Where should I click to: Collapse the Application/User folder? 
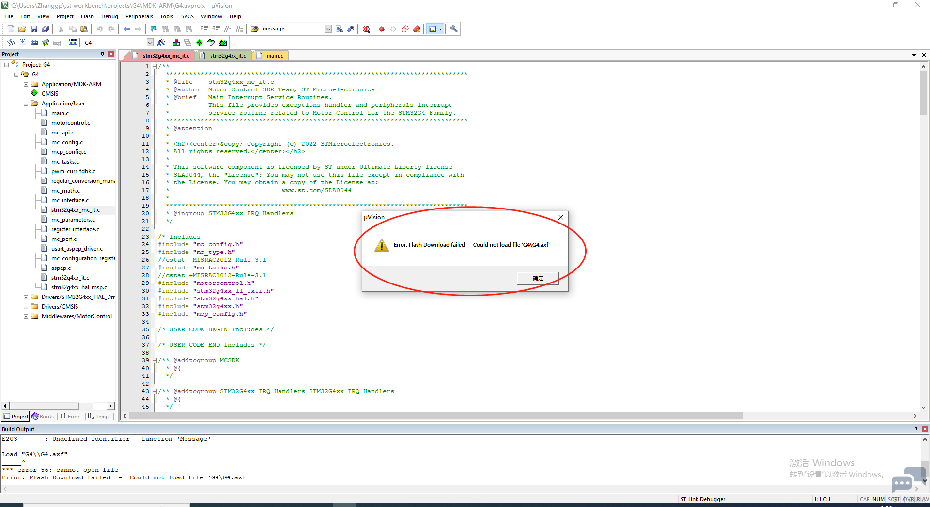pos(26,104)
